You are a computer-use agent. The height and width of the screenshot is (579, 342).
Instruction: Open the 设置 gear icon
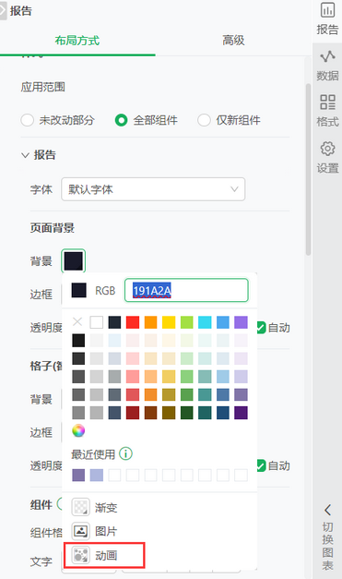pos(327,149)
